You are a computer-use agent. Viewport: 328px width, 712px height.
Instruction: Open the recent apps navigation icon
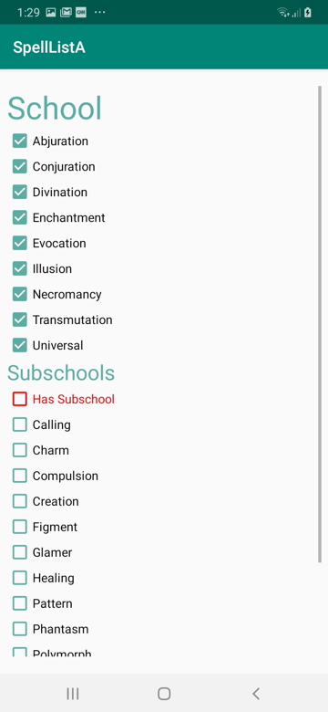(73, 694)
